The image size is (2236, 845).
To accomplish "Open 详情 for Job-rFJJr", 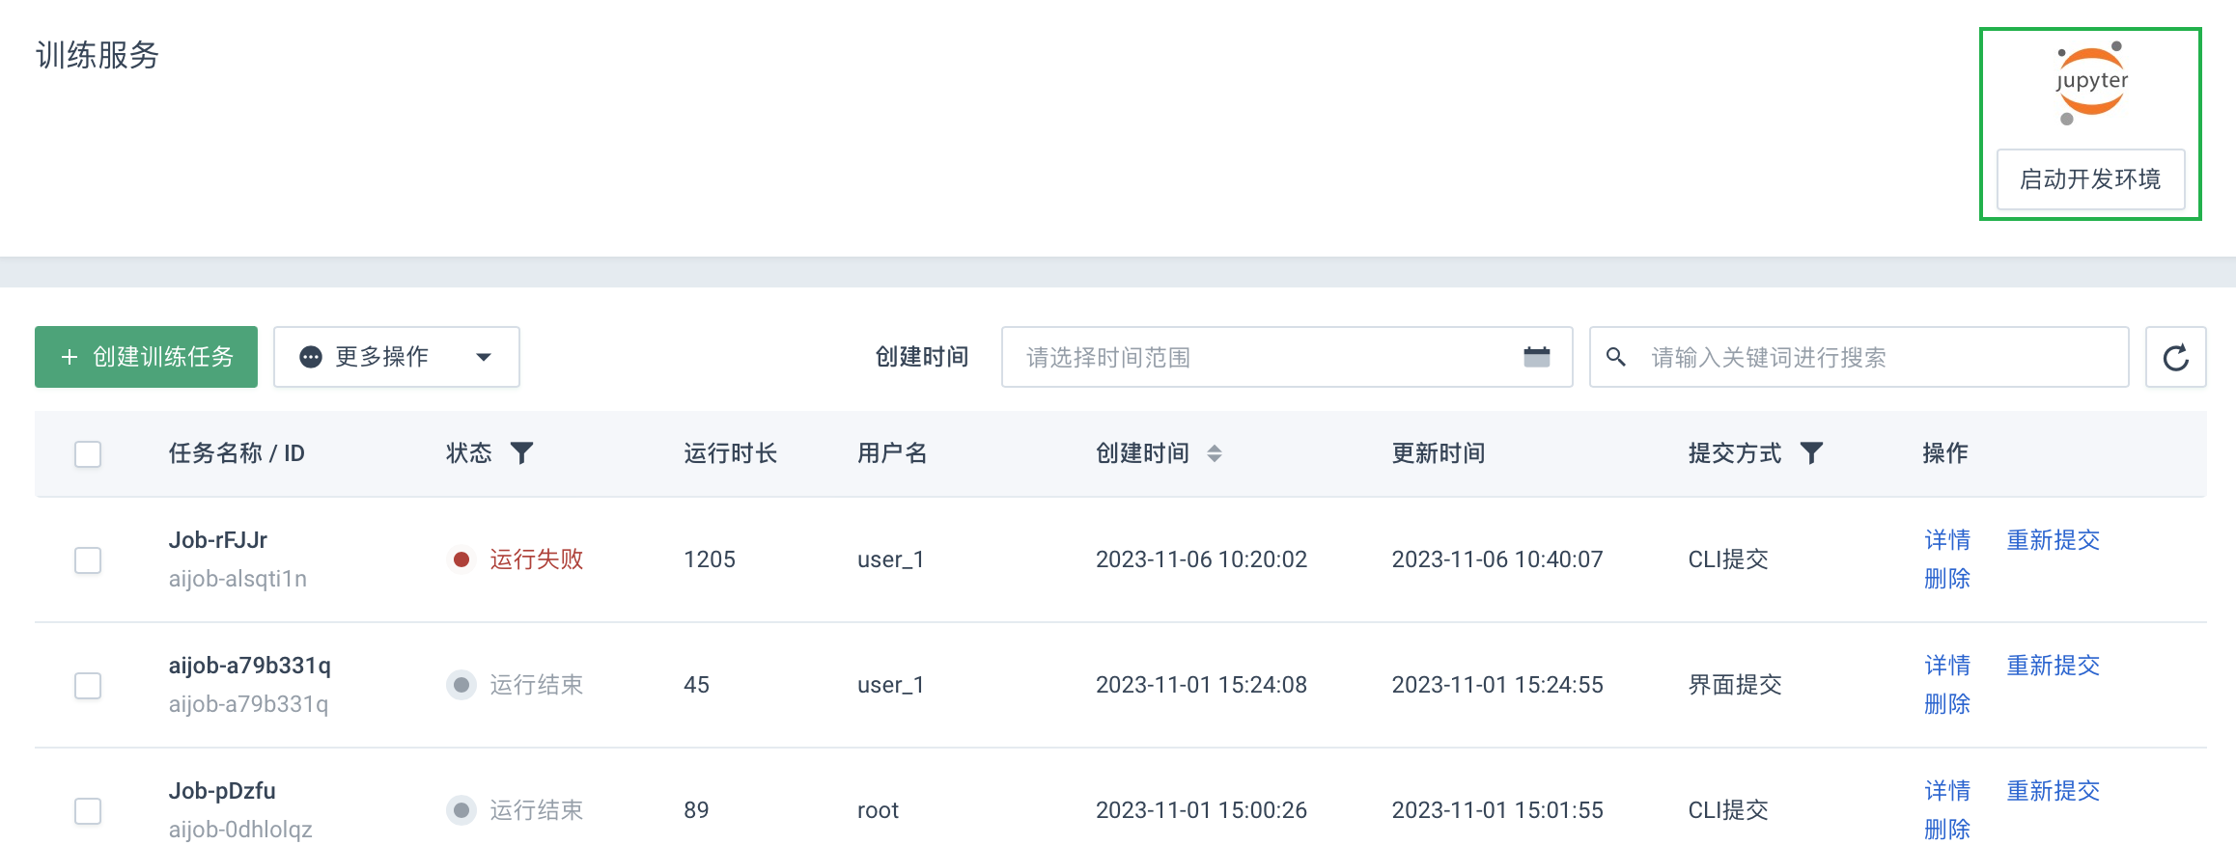I will point(1946,540).
